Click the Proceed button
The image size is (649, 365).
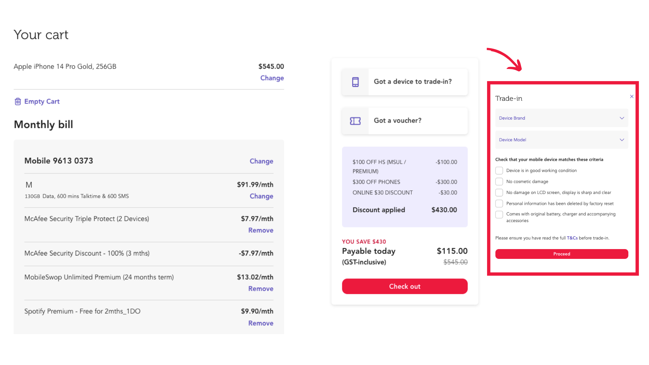tap(561, 254)
